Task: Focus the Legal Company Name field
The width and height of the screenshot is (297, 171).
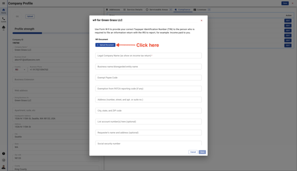Action: coord(148,56)
